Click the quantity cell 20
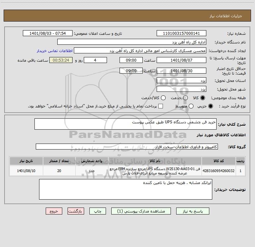The width and height of the screenshot is (255, 247). 59,171
